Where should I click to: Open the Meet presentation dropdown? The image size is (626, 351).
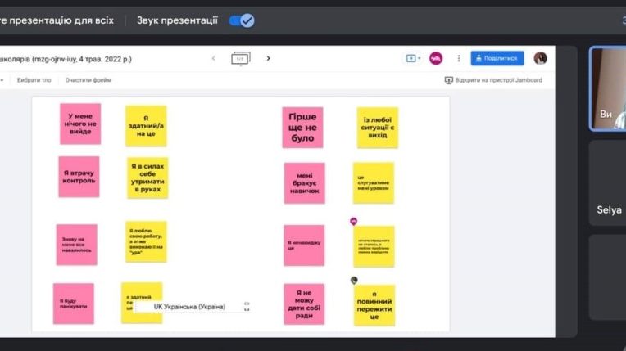click(x=414, y=58)
